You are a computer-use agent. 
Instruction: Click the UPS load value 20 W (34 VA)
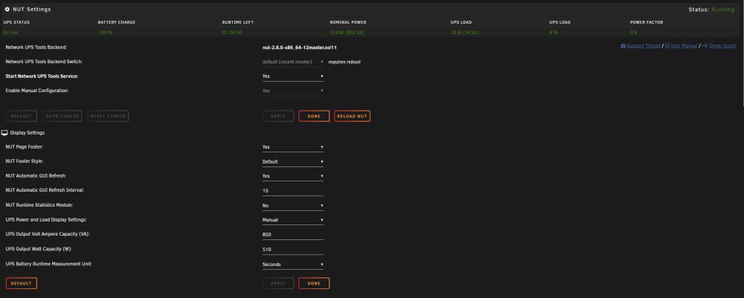coord(464,33)
